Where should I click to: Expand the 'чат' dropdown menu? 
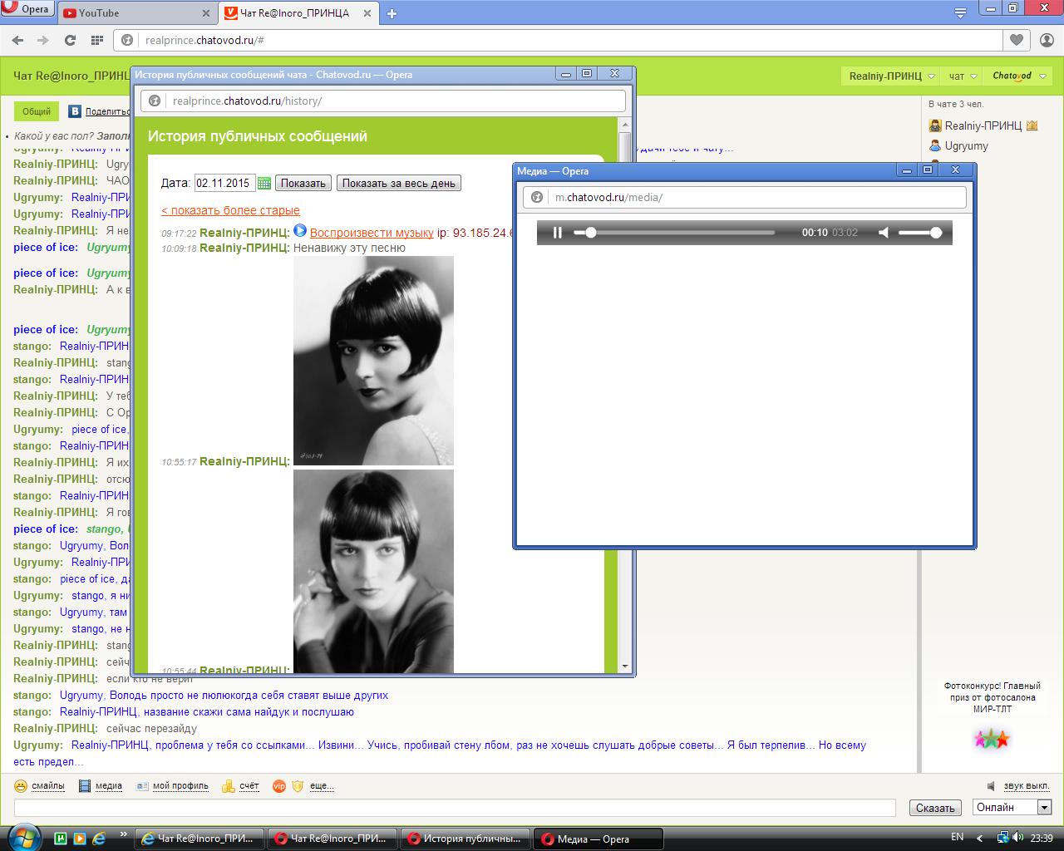(963, 76)
